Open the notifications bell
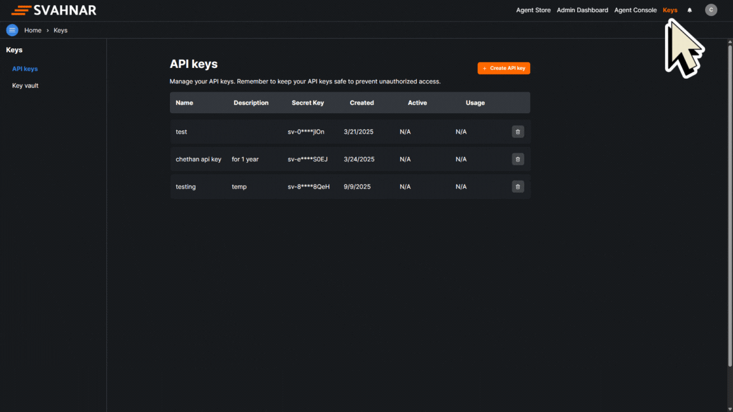The width and height of the screenshot is (733, 412). pyautogui.click(x=690, y=10)
